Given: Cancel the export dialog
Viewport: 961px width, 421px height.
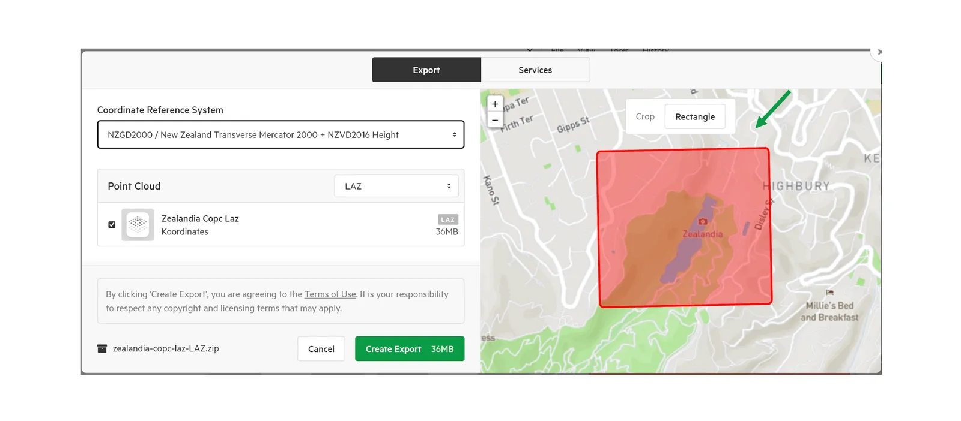Looking at the screenshot, I should point(321,349).
